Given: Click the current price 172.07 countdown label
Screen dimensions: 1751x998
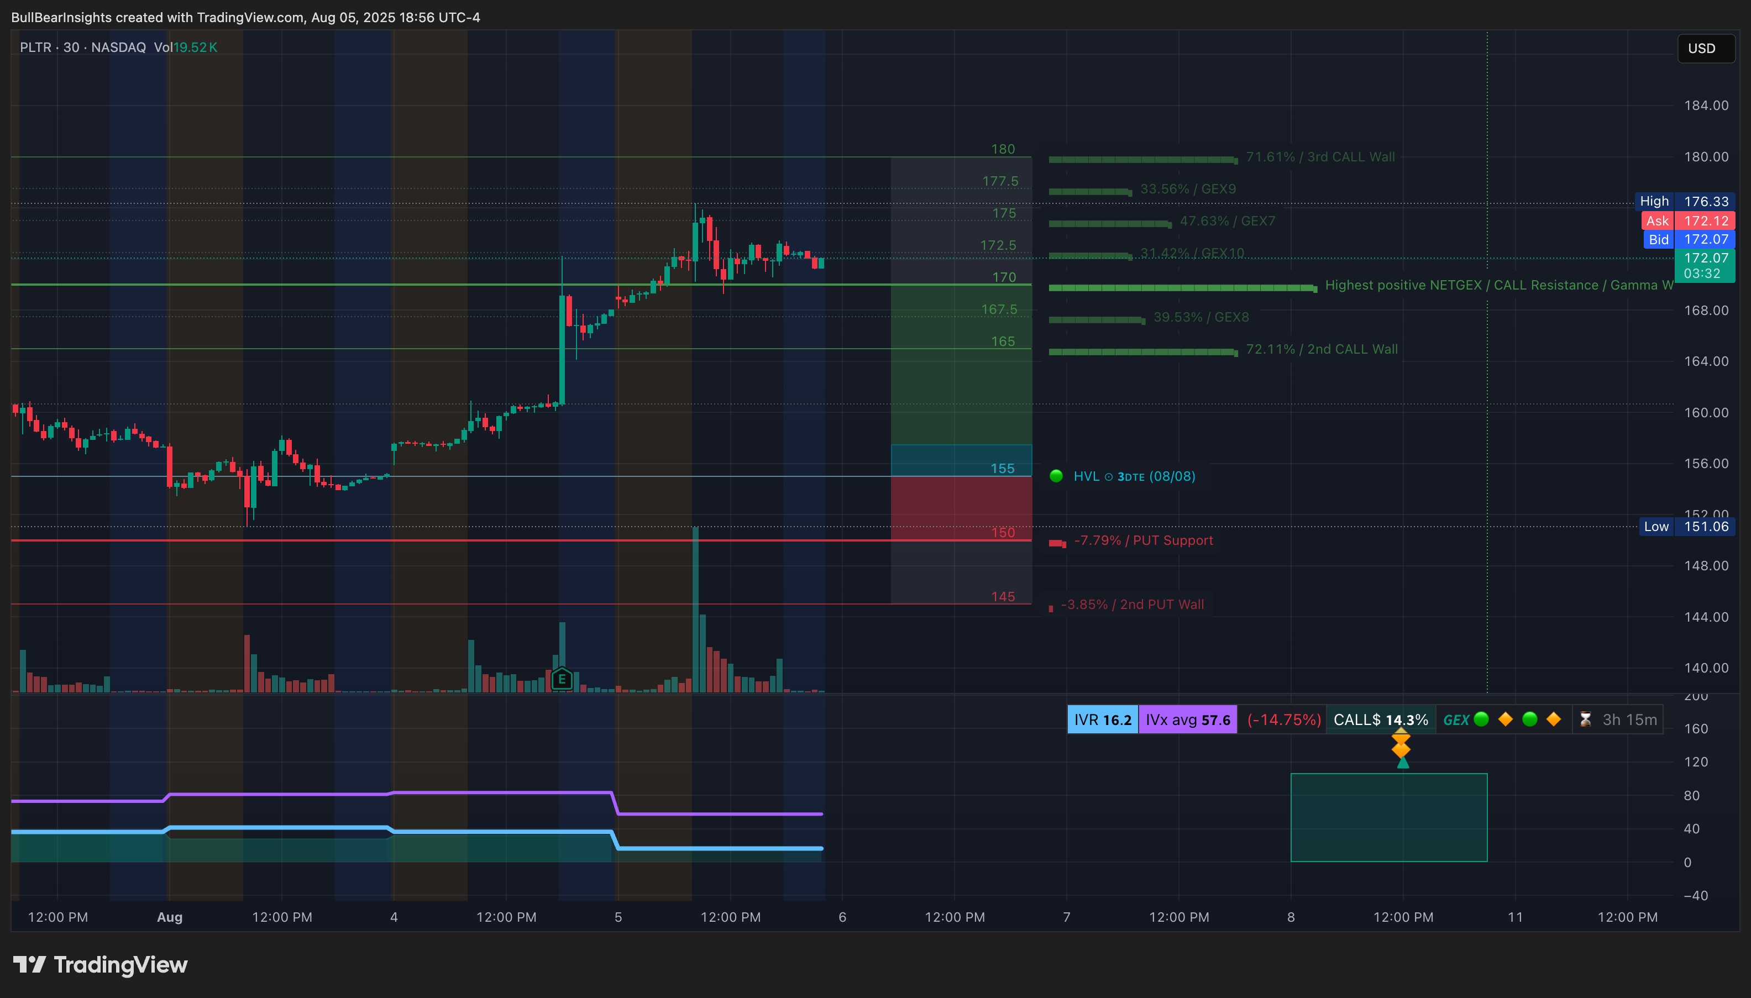Looking at the screenshot, I should point(1705,265).
